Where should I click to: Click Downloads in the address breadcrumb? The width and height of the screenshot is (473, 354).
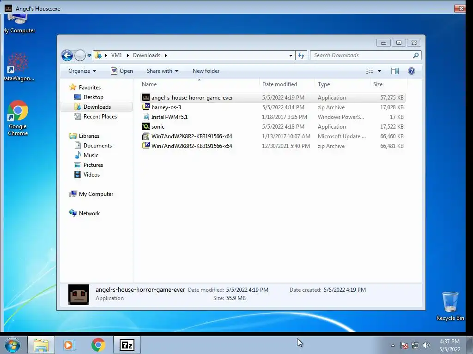146,55
